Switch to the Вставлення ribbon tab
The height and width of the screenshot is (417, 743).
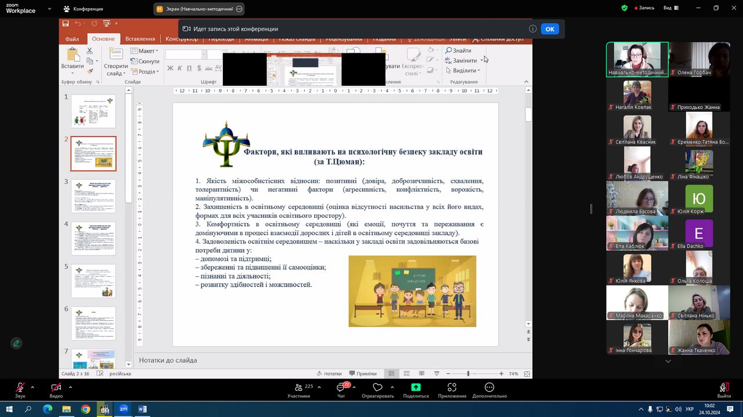[140, 39]
